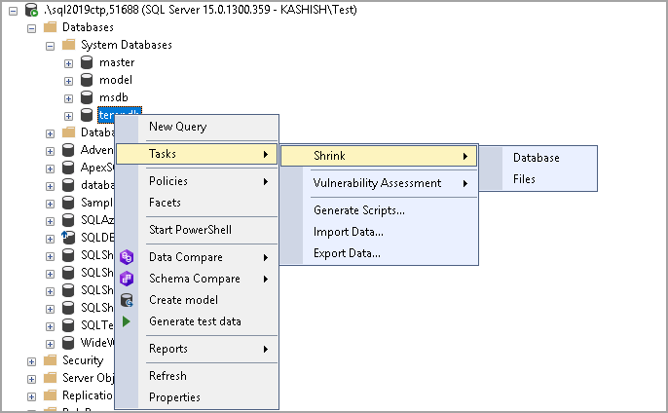This screenshot has height=413, width=668.
Task: Choose Properties in the context menu
Action: (x=174, y=397)
